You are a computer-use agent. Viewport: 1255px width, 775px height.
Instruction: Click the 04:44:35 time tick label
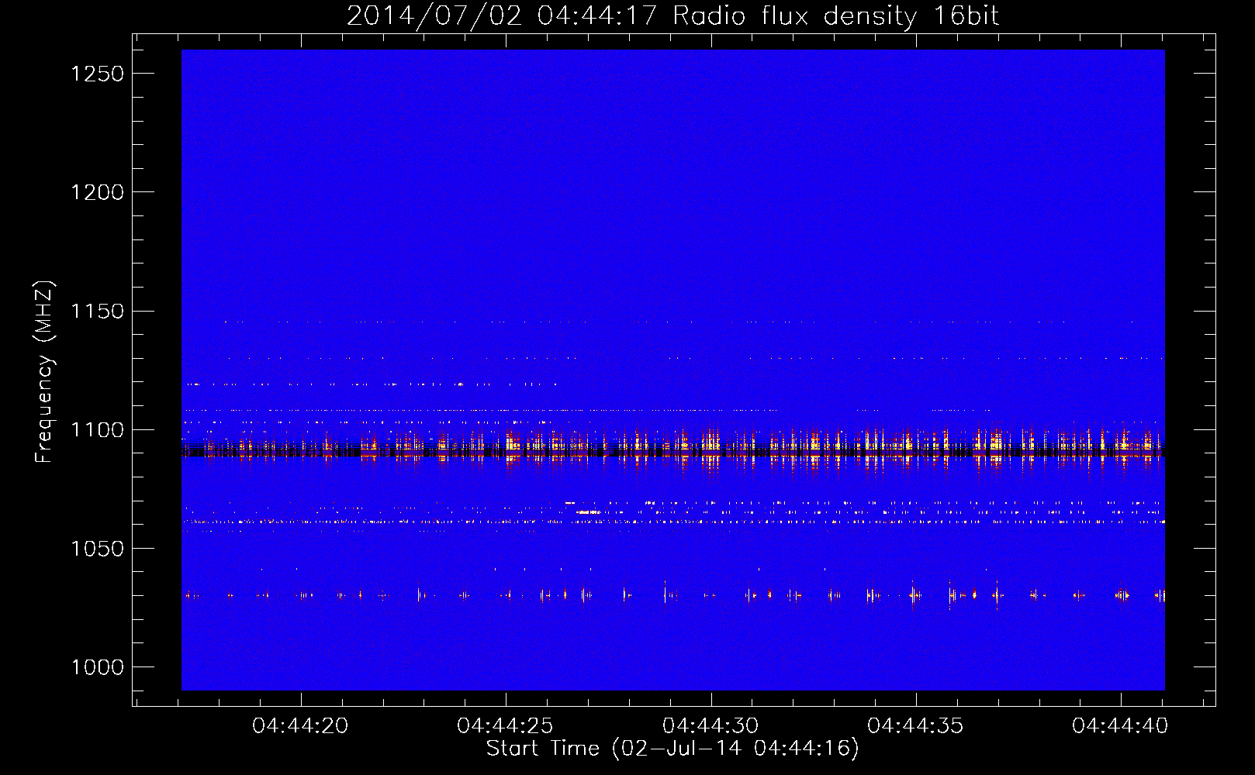click(915, 726)
